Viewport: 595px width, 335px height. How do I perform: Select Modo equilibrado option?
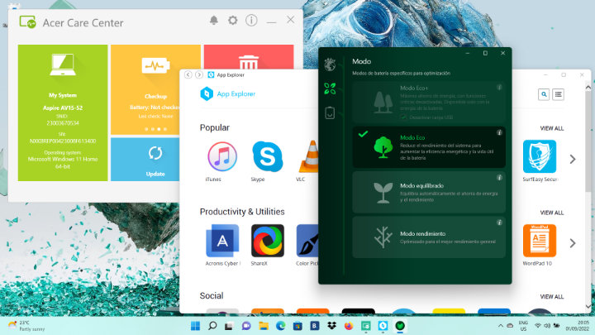point(429,192)
